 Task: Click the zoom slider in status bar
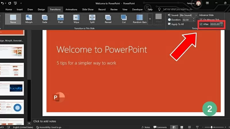click(212, 127)
